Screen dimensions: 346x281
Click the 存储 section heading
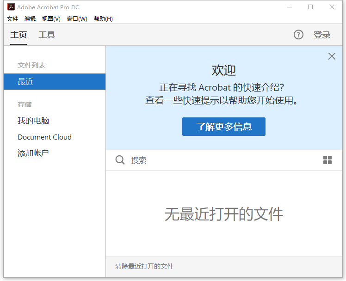(x=25, y=104)
